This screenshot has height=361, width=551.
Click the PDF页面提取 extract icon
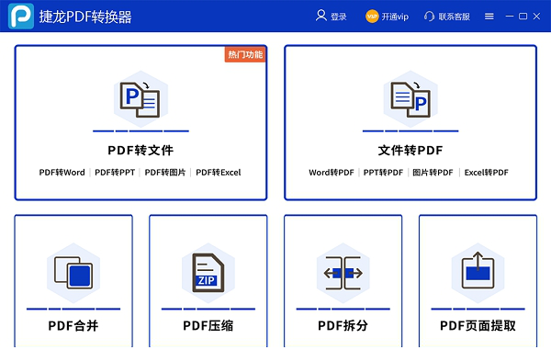(x=478, y=273)
